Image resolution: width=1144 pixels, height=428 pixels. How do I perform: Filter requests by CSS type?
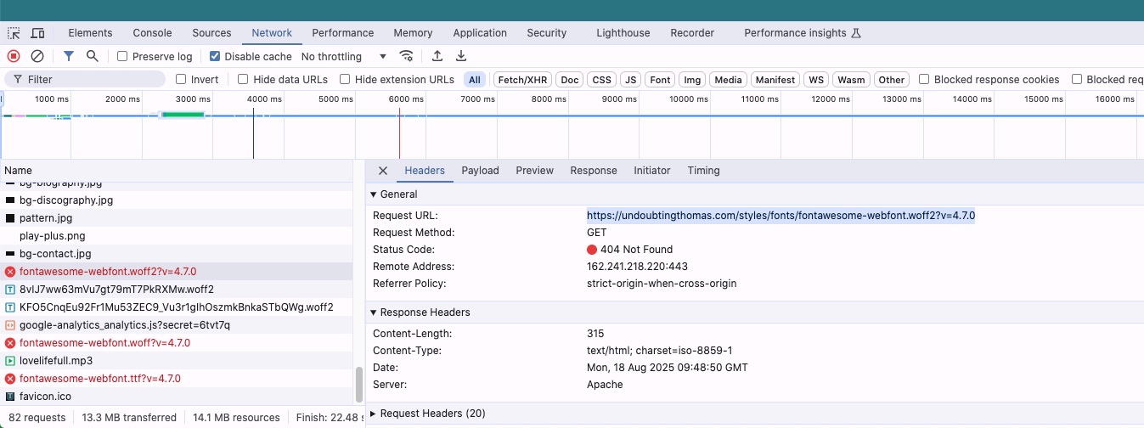601,80
